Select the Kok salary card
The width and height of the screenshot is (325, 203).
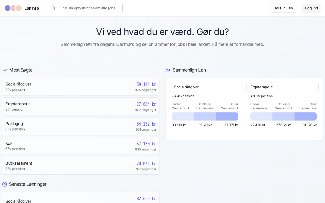[x=81, y=146]
